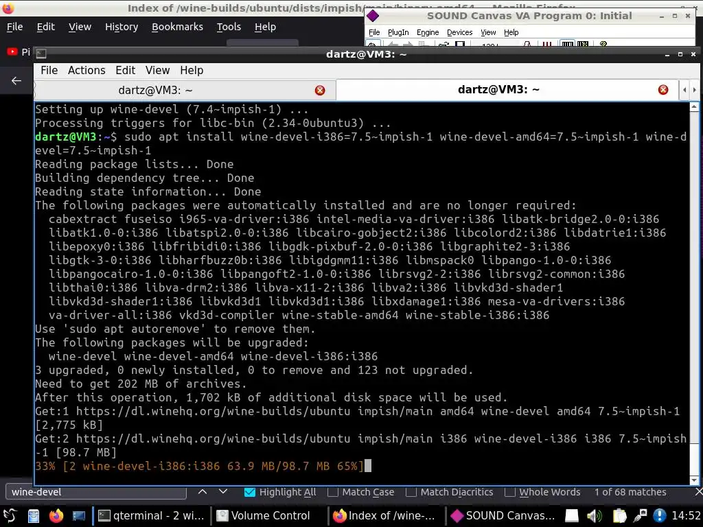Screen dimensions: 703x527
Task: Click the purple diamond SOUND Canvas window icon
Action: coord(373,16)
